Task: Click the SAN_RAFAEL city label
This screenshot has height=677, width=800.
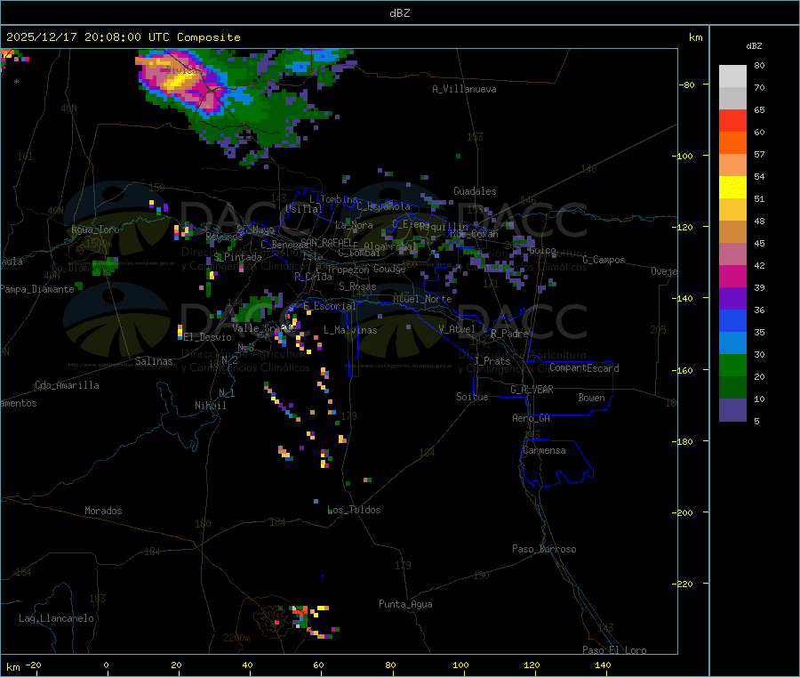Action: pyautogui.click(x=326, y=243)
